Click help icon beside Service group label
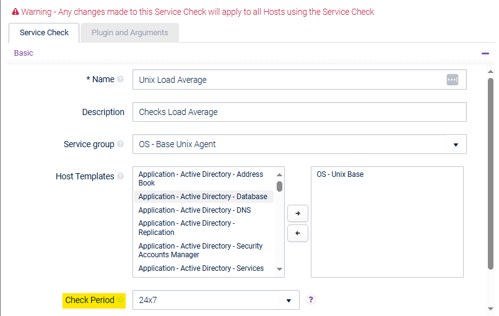The image size is (499, 316). click(x=121, y=144)
